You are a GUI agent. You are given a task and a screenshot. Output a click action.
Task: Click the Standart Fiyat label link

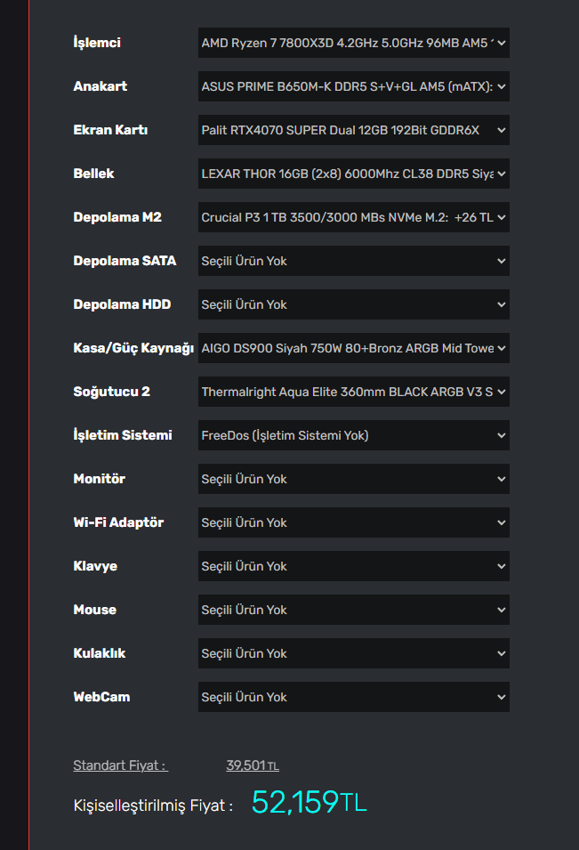120,765
